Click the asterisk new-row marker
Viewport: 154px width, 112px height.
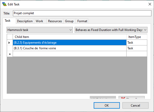(10, 54)
